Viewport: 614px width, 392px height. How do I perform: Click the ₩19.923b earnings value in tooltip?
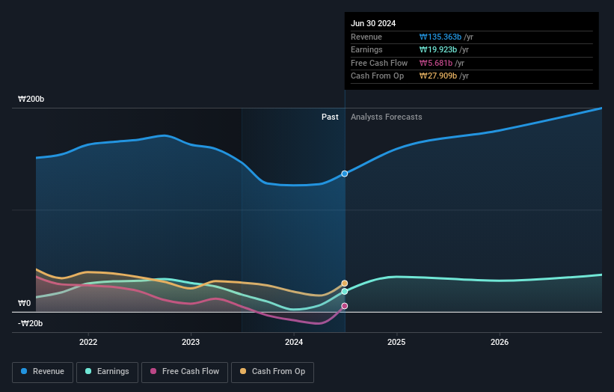438,49
